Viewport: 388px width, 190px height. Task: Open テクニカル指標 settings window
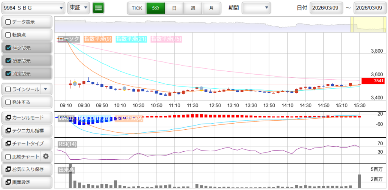26,131
